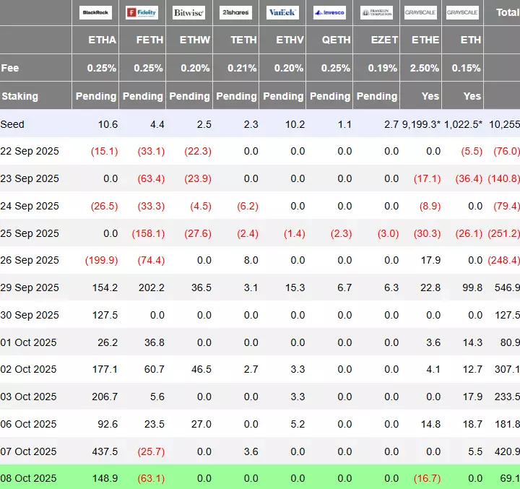Click the 437.5 ETHA value for 07 Oct
This screenshot has width=520, height=489.
coord(104,451)
